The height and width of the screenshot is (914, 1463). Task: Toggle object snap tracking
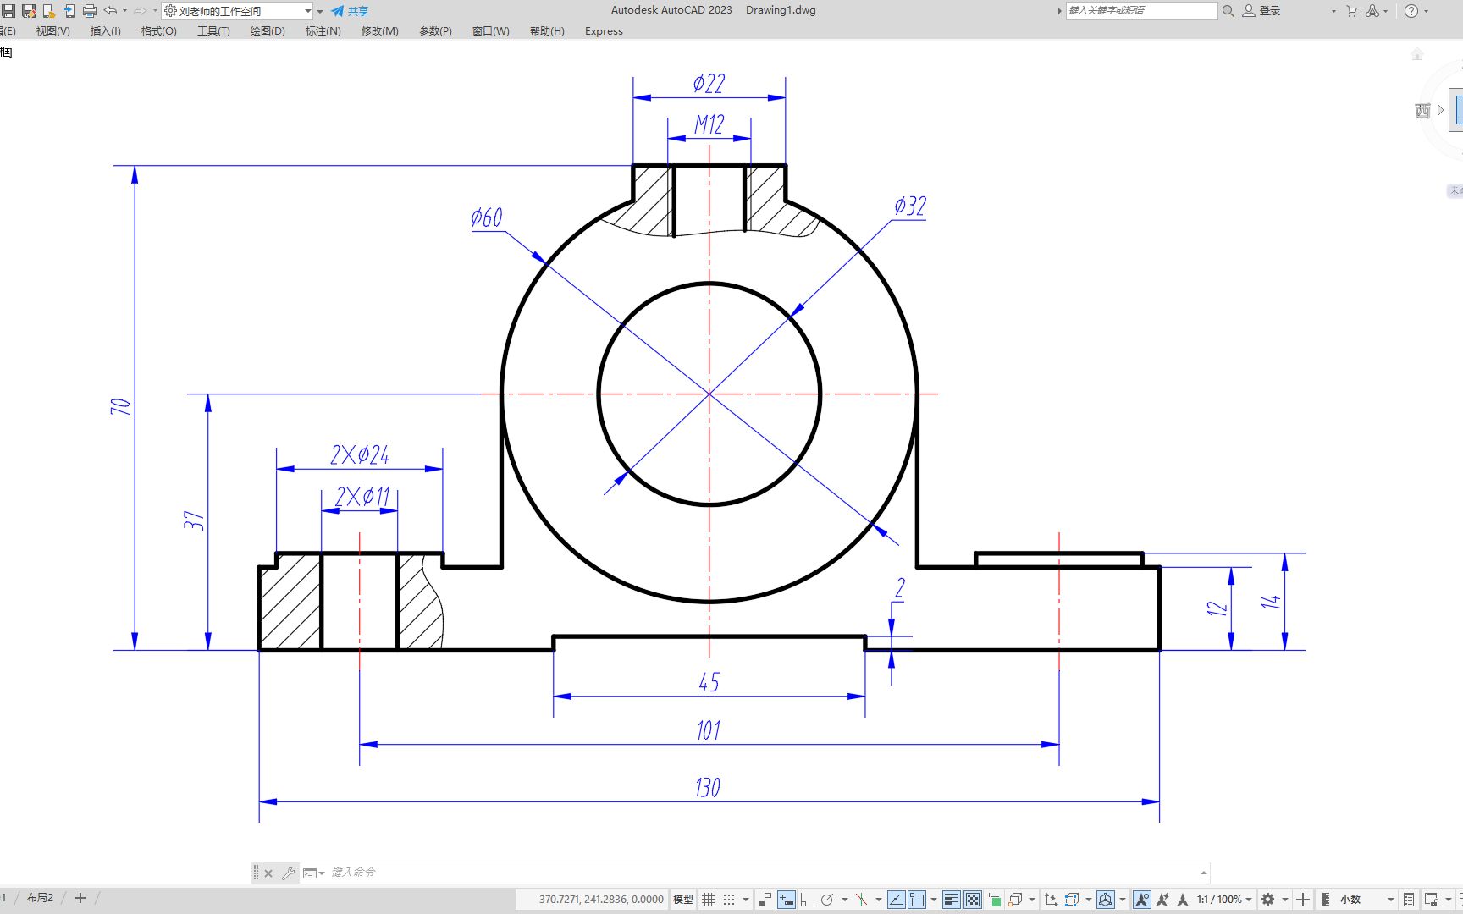click(x=897, y=900)
